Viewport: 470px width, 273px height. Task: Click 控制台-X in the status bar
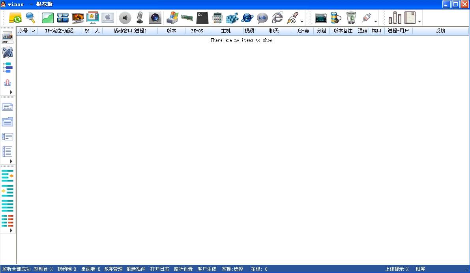coord(43,269)
